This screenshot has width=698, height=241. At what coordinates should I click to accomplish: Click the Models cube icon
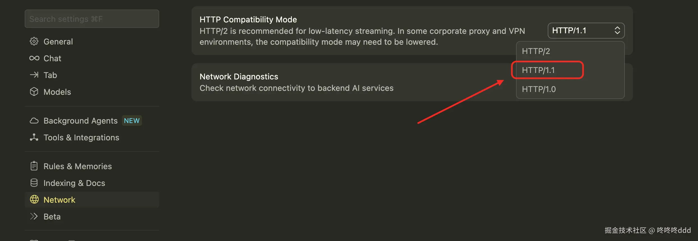coord(34,92)
